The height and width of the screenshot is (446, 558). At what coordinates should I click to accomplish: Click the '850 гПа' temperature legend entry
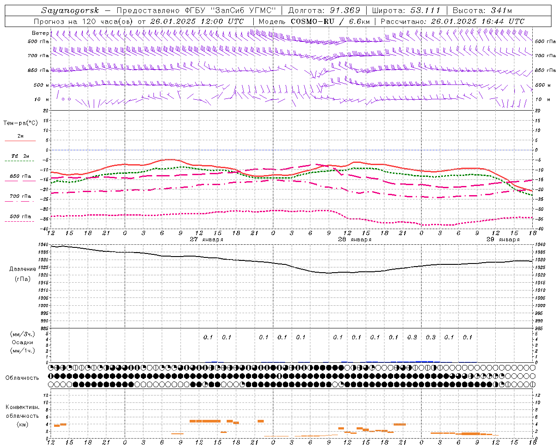[x=20, y=176]
